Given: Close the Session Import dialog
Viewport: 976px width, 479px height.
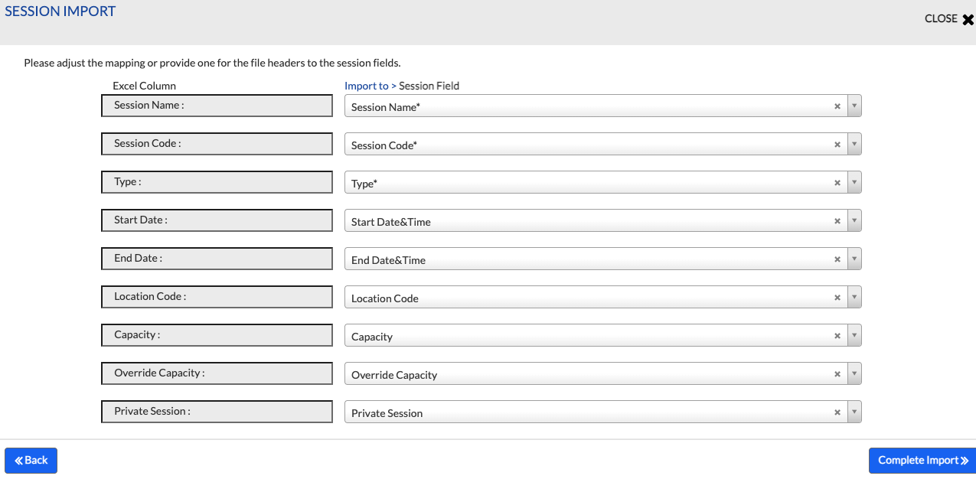Looking at the screenshot, I should (x=949, y=19).
